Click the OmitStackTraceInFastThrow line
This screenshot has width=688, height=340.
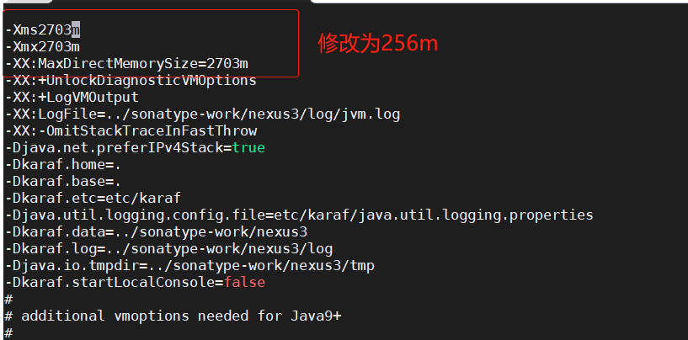coord(131,130)
